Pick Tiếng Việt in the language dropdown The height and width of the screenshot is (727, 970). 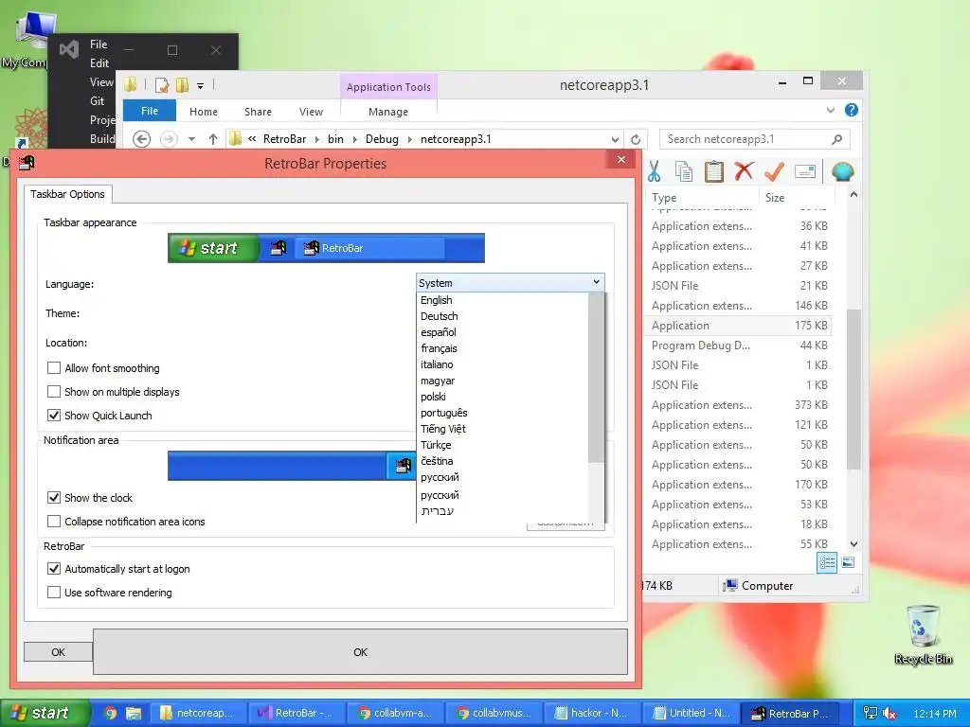click(x=504, y=429)
